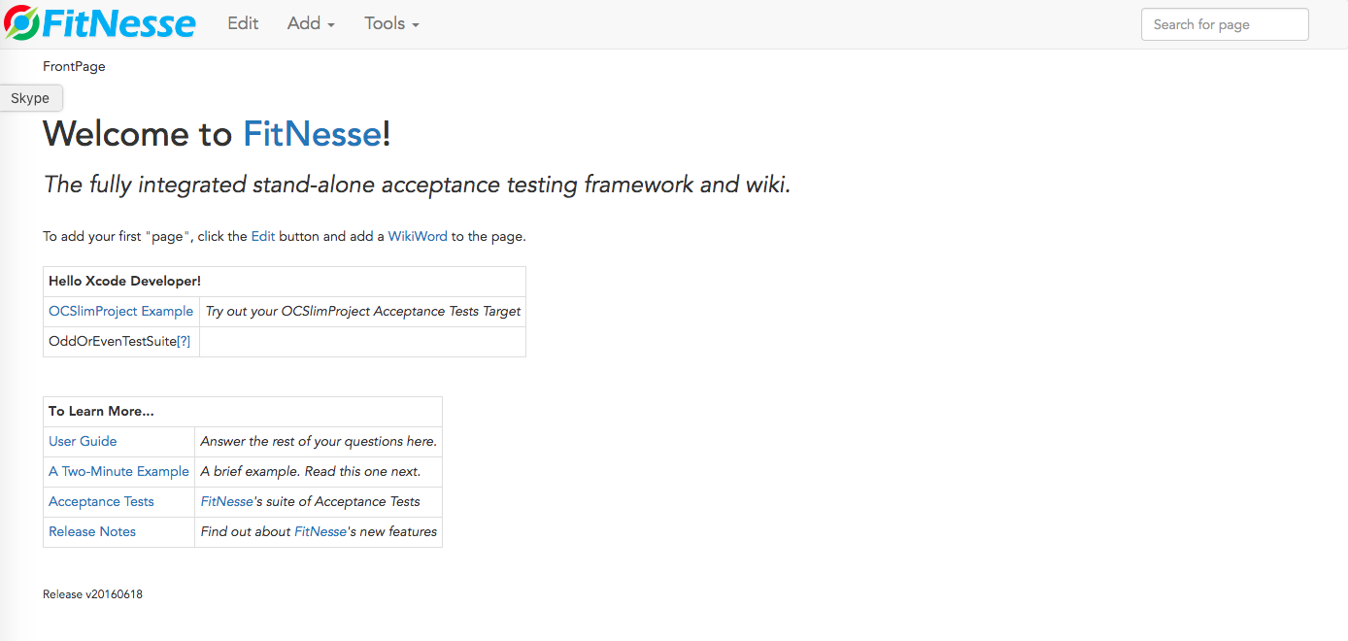Image resolution: width=1348 pixels, height=641 pixels.
Task: Click the FitNesse logo icon
Action: (21, 23)
